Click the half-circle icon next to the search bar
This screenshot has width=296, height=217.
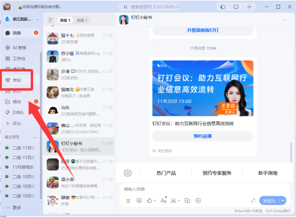(x=223, y=7)
